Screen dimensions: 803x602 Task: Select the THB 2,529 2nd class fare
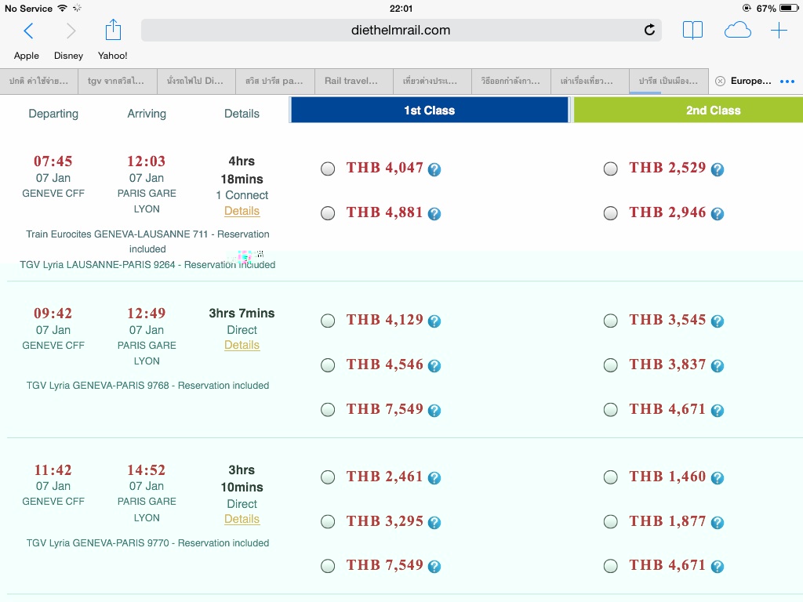click(610, 169)
